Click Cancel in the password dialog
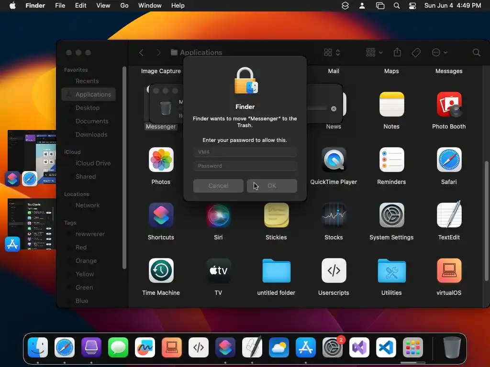This screenshot has height=367, width=490. [x=218, y=186]
